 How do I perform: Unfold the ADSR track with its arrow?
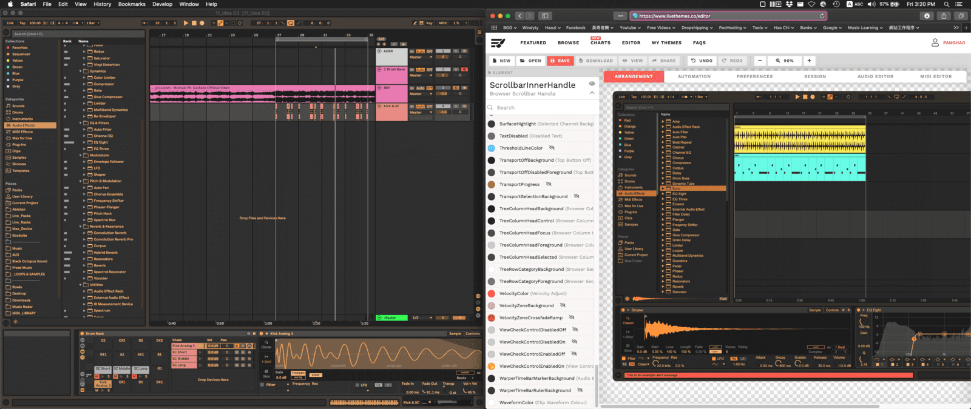tap(379, 52)
